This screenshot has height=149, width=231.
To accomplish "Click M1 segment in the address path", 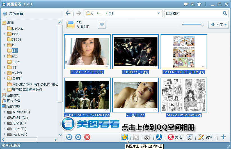I will point(111,13).
